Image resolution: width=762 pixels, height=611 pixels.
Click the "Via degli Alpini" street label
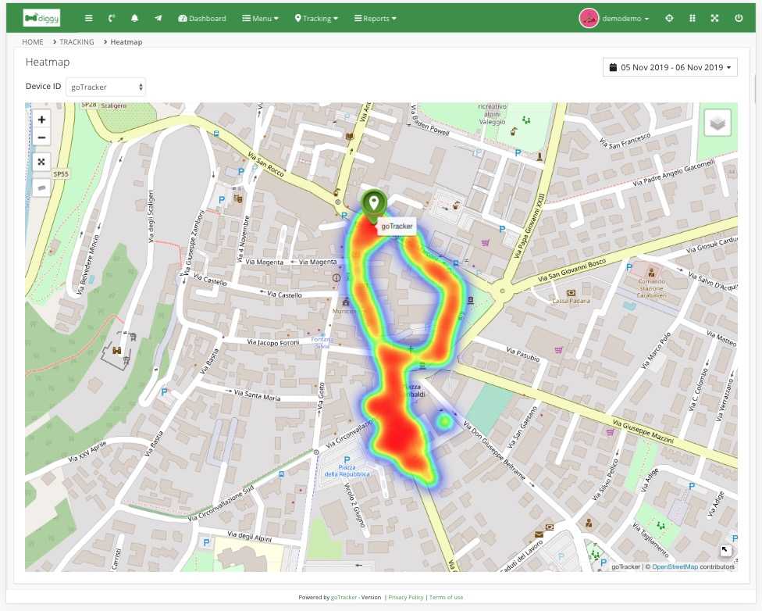249,537
